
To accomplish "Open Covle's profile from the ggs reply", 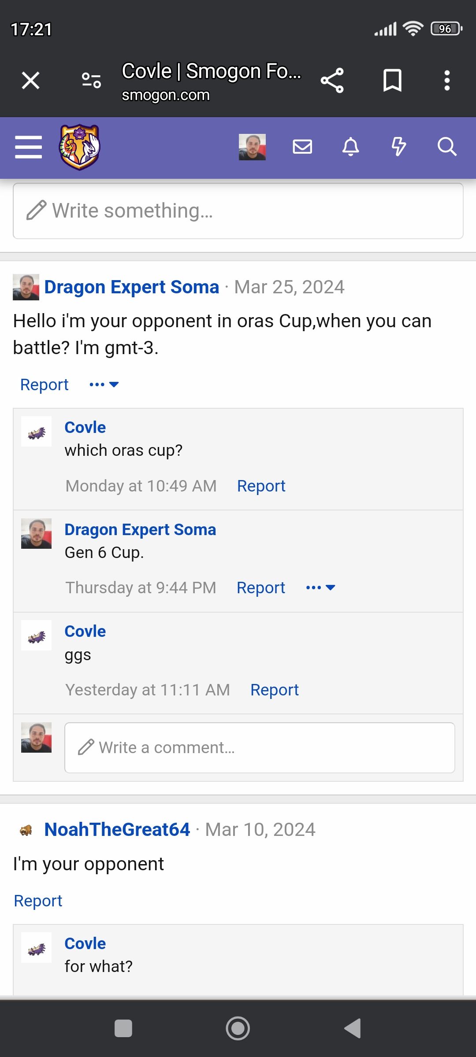I will coord(85,631).
